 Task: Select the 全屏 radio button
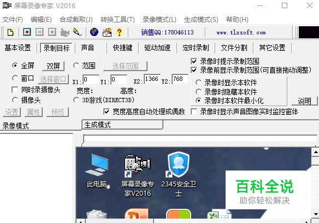pyautogui.click(x=15, y=66)
